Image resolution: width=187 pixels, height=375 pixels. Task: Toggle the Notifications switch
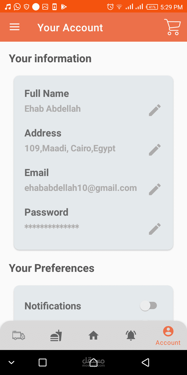149,305
